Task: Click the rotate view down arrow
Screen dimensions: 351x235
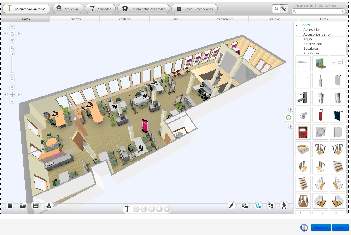Action: pos(12,40)
